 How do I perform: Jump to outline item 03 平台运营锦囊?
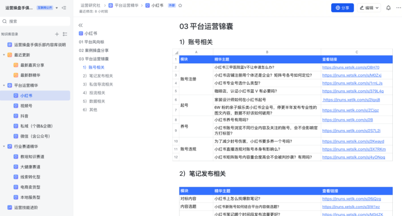[93, 59]
